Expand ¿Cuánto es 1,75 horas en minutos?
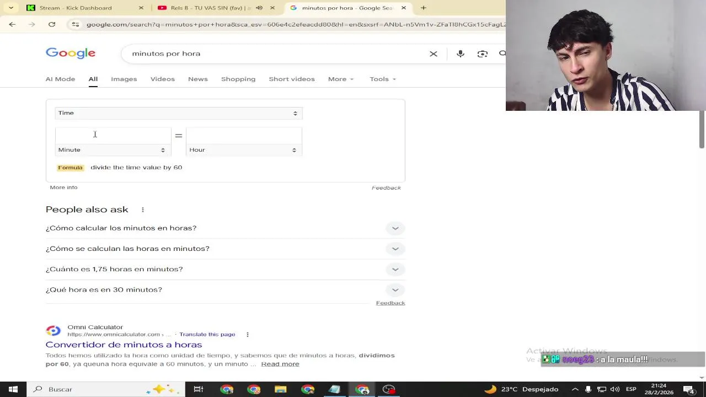Image resolution: width=706 pixels, height=397 pixels. (x=225, y=269)
